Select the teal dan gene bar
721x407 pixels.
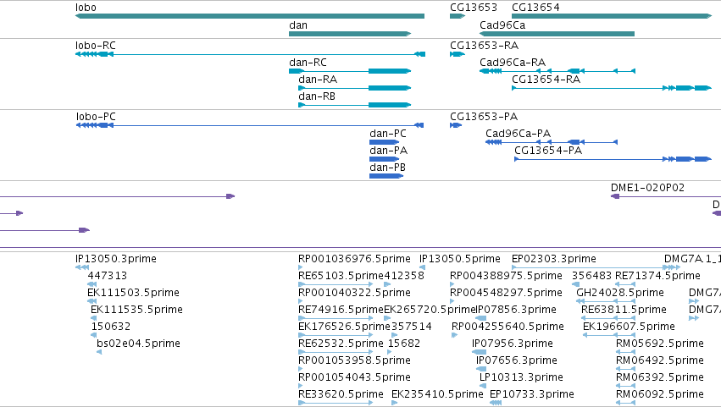350,34
